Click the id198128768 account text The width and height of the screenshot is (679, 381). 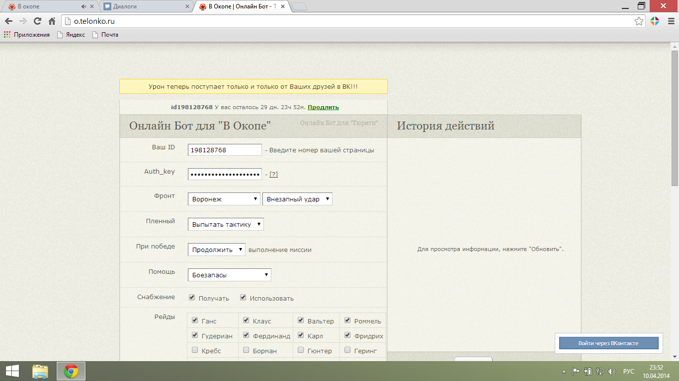click(x=192, y=107)
